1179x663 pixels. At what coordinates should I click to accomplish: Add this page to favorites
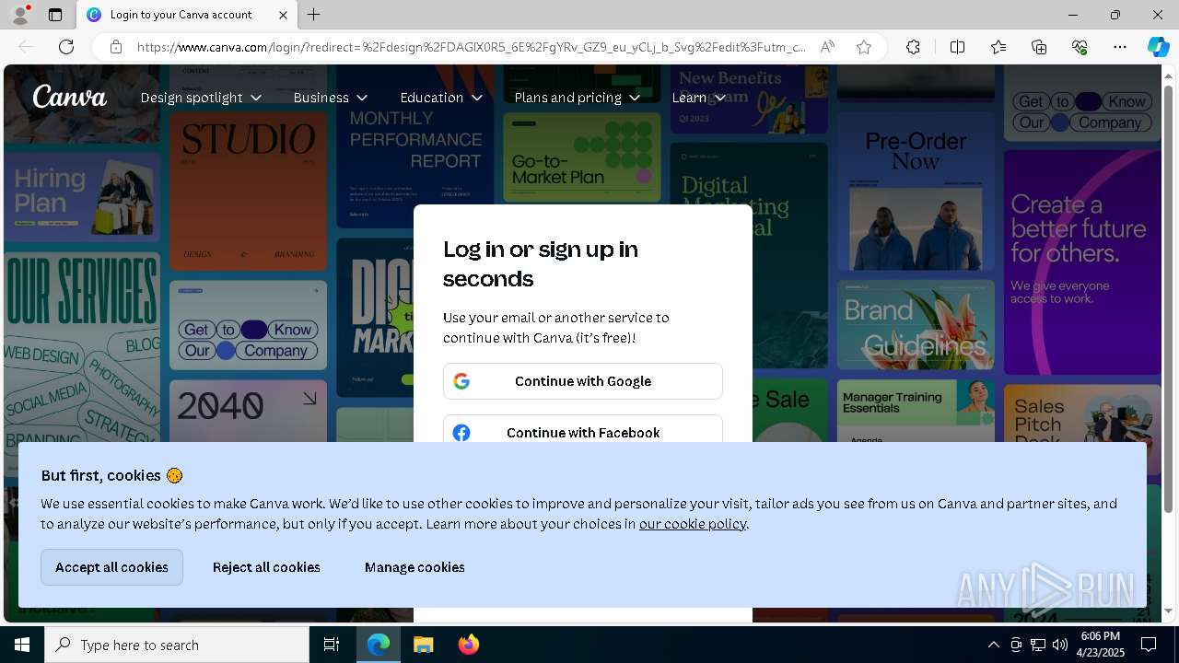pos(864,47)
